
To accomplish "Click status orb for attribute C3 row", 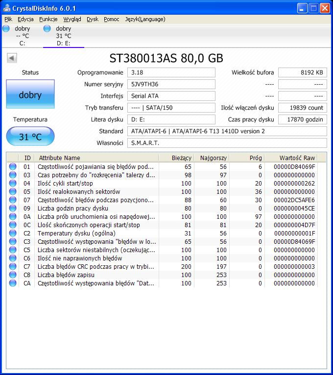I will (x=13, y=241).
